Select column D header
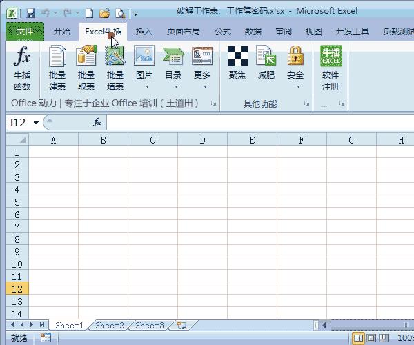Screen dimensions: 414x345 (202, 140)
